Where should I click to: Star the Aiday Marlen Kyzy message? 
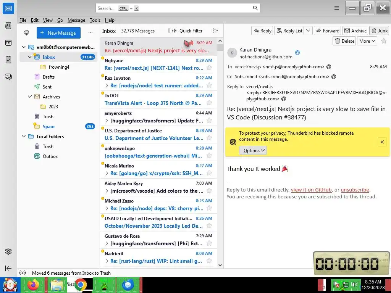tap(209, 191)
